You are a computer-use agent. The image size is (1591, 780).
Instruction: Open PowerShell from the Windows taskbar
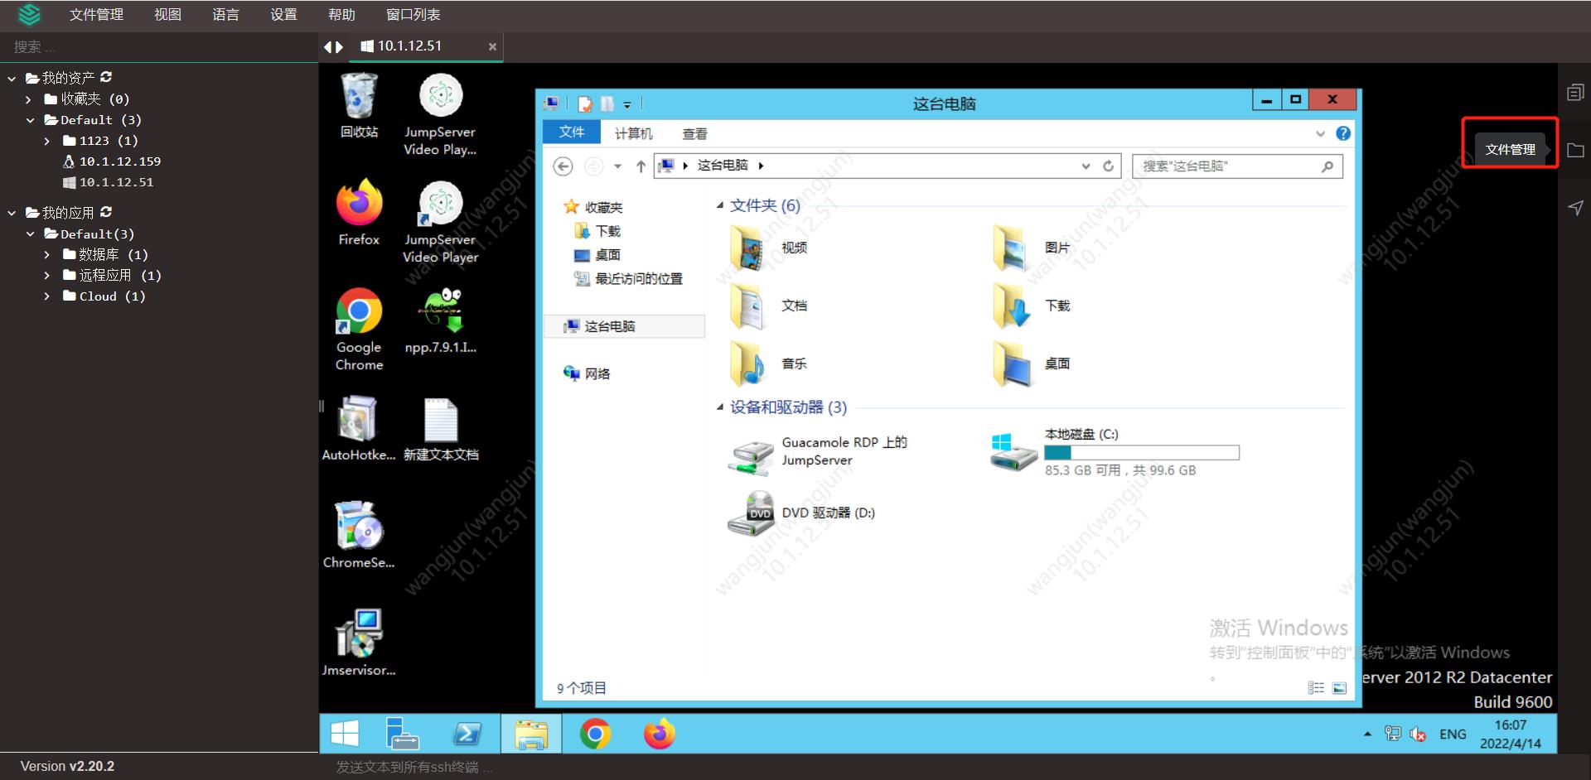467,734
